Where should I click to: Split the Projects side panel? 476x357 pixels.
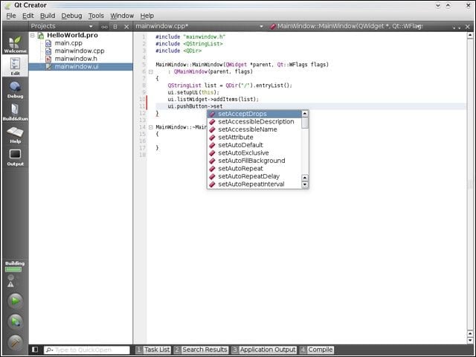click(x=115, y=27)
